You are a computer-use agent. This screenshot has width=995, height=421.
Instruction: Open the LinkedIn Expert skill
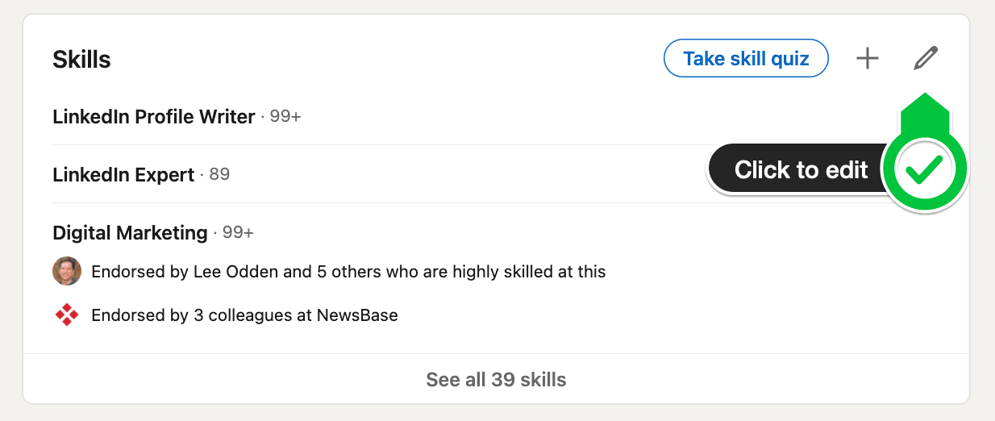click(123, 174)
